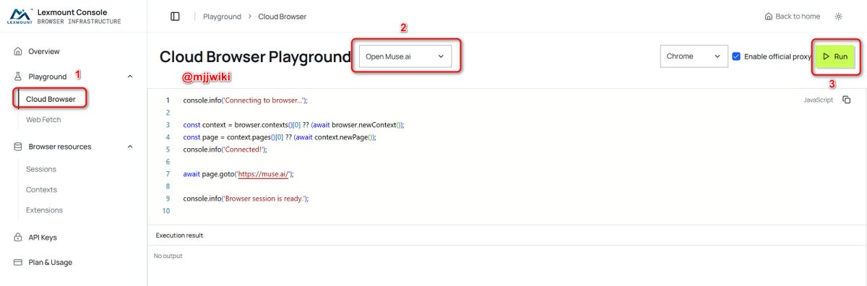The image size is (867, 286).
Task: Click the 'No output' text
Action: click(x=168, y=256)
